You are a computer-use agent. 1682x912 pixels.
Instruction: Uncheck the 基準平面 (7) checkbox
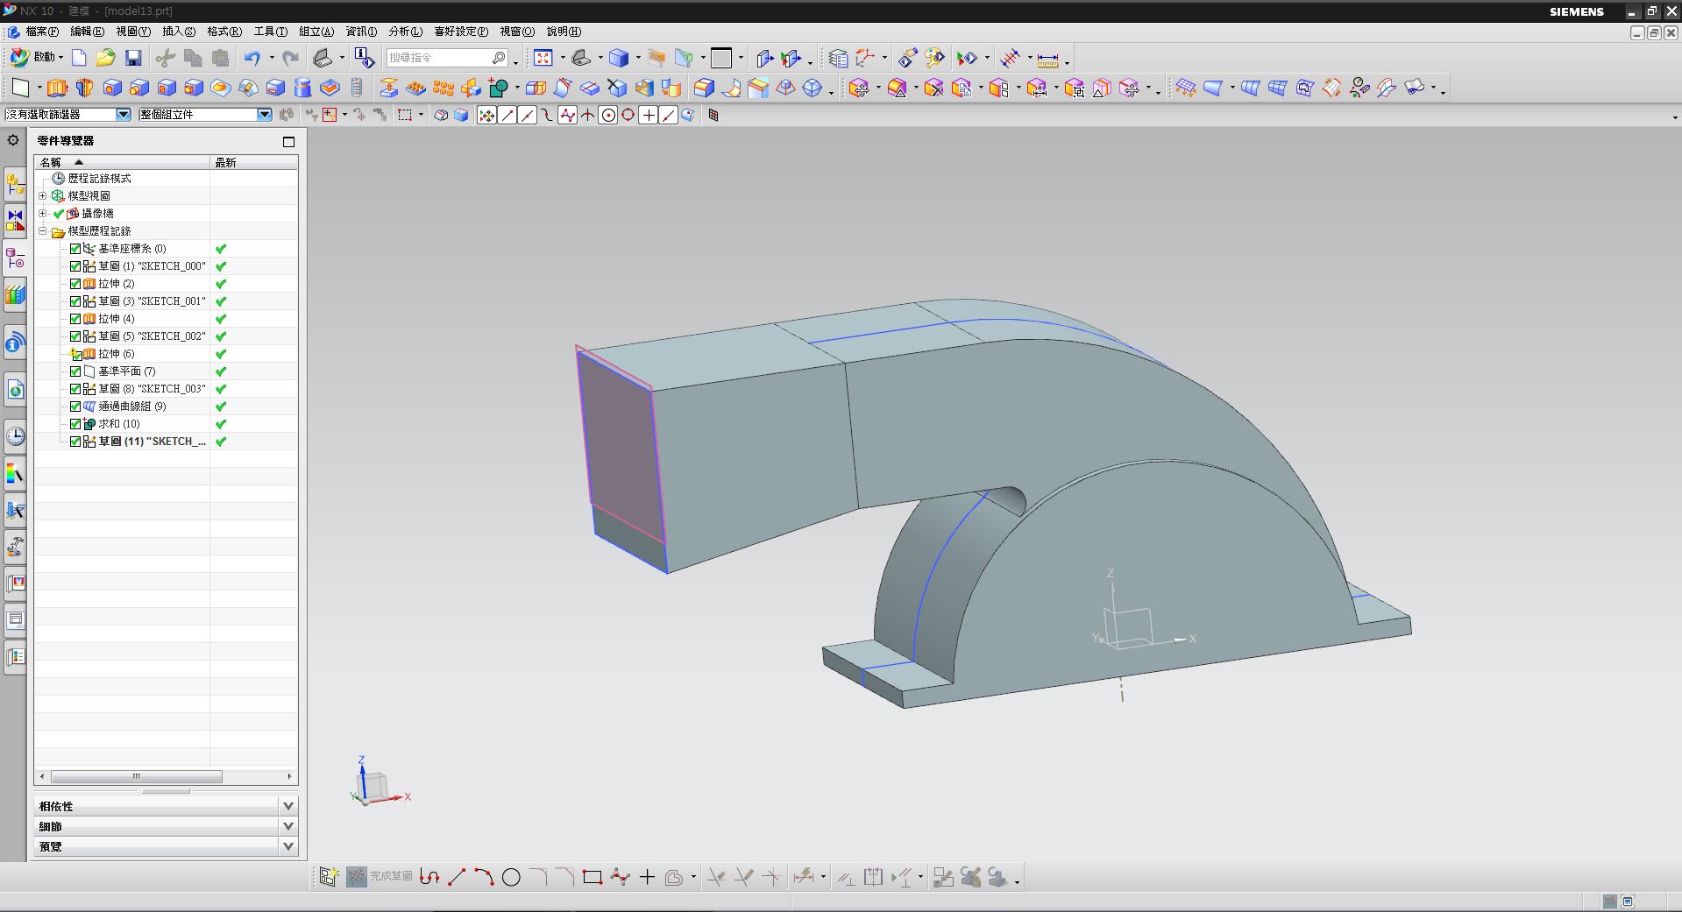[75, 371]
